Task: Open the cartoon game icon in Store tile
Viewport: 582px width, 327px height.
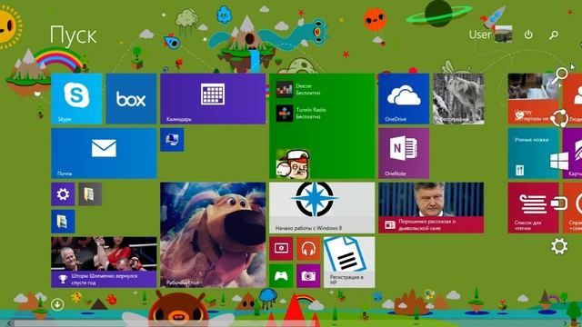Action: click(x=293, y=163)
